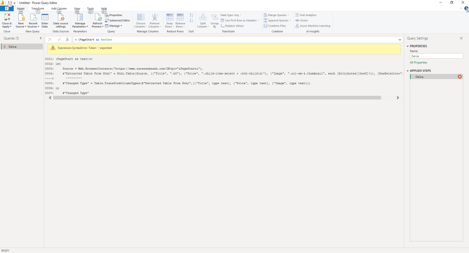
Task: Click the Group By icon
Action: point(215,17)
